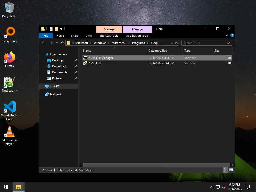Click File Explorer on the taskbar

coord(18,187)
